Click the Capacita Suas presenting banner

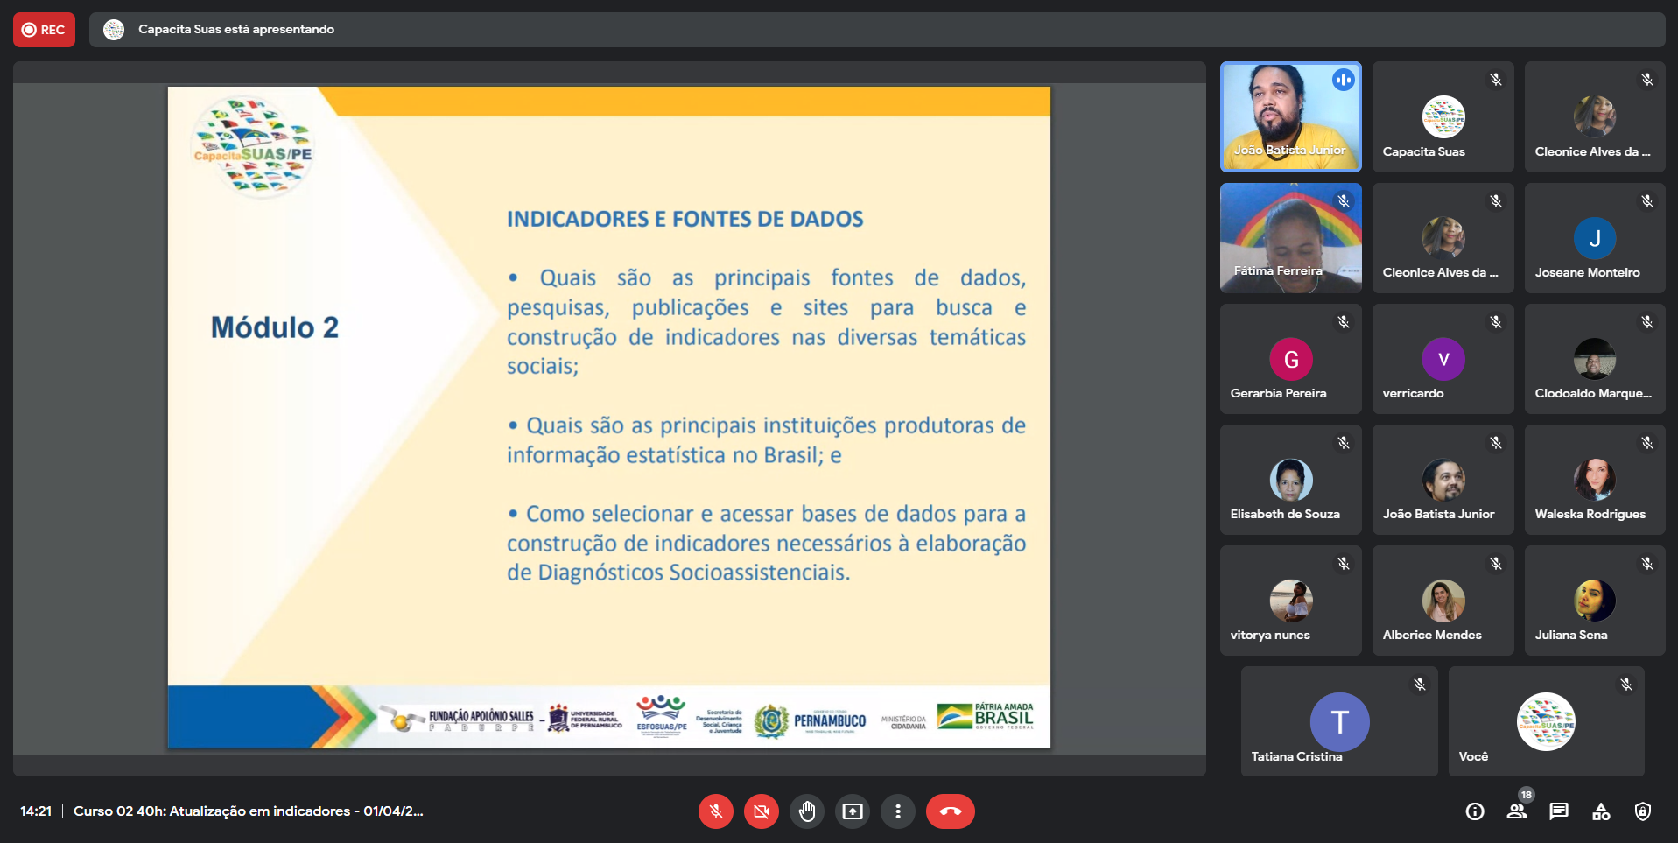tap(236, 30)
